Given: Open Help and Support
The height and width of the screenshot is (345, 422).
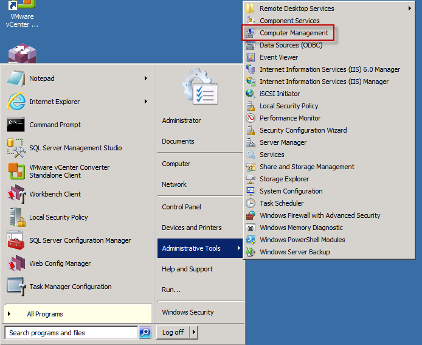Looking at the screenshot, I should pyautogui.click(x=187, y=269).
